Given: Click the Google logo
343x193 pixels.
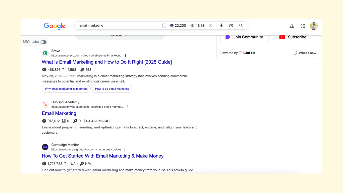Looking at the screenshot, I should 54,26.
